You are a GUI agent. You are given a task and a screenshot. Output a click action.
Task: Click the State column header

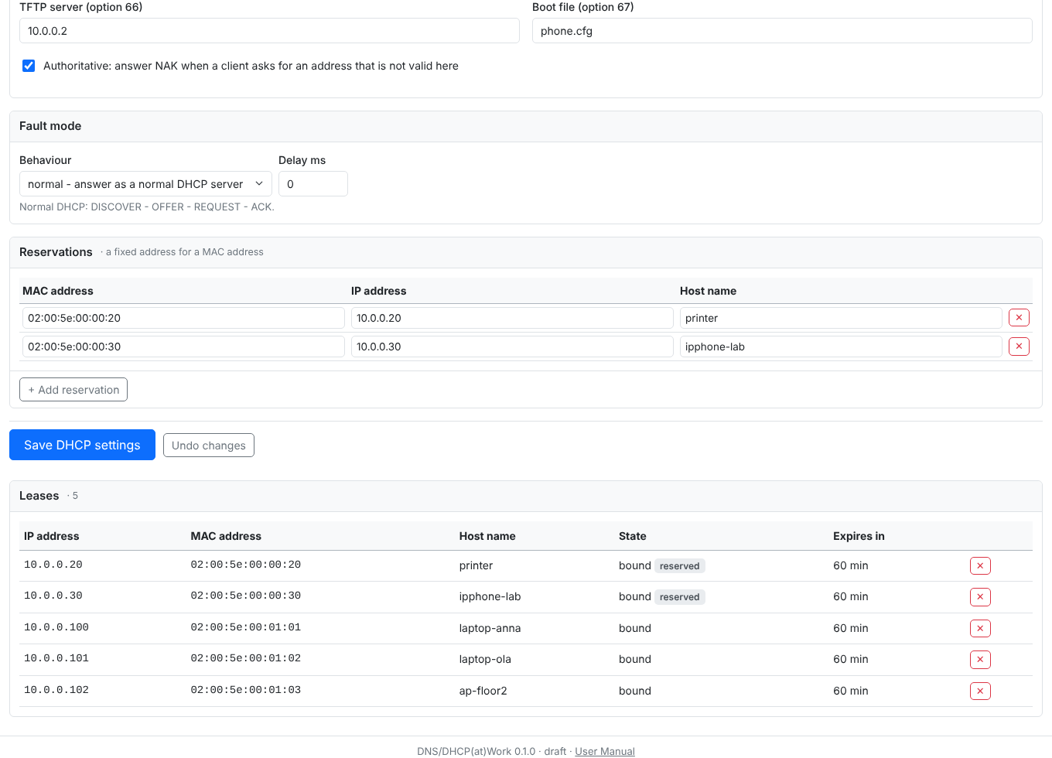point(633,536)
